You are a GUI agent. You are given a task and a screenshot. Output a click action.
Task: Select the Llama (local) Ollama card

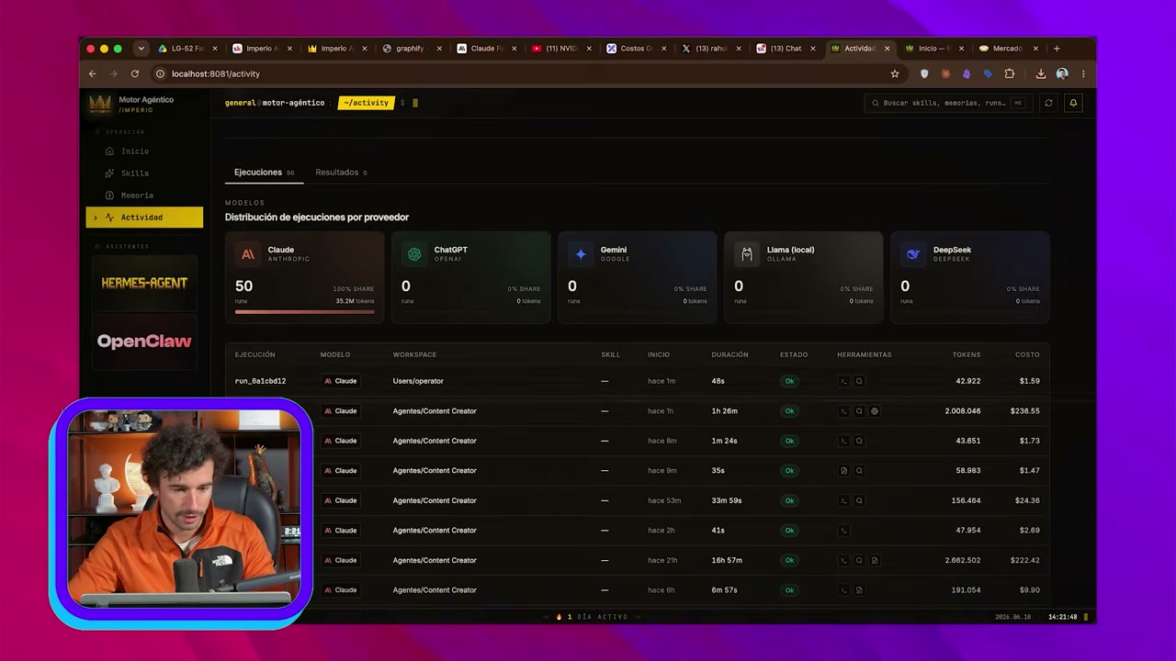click(x=804, y=277)
